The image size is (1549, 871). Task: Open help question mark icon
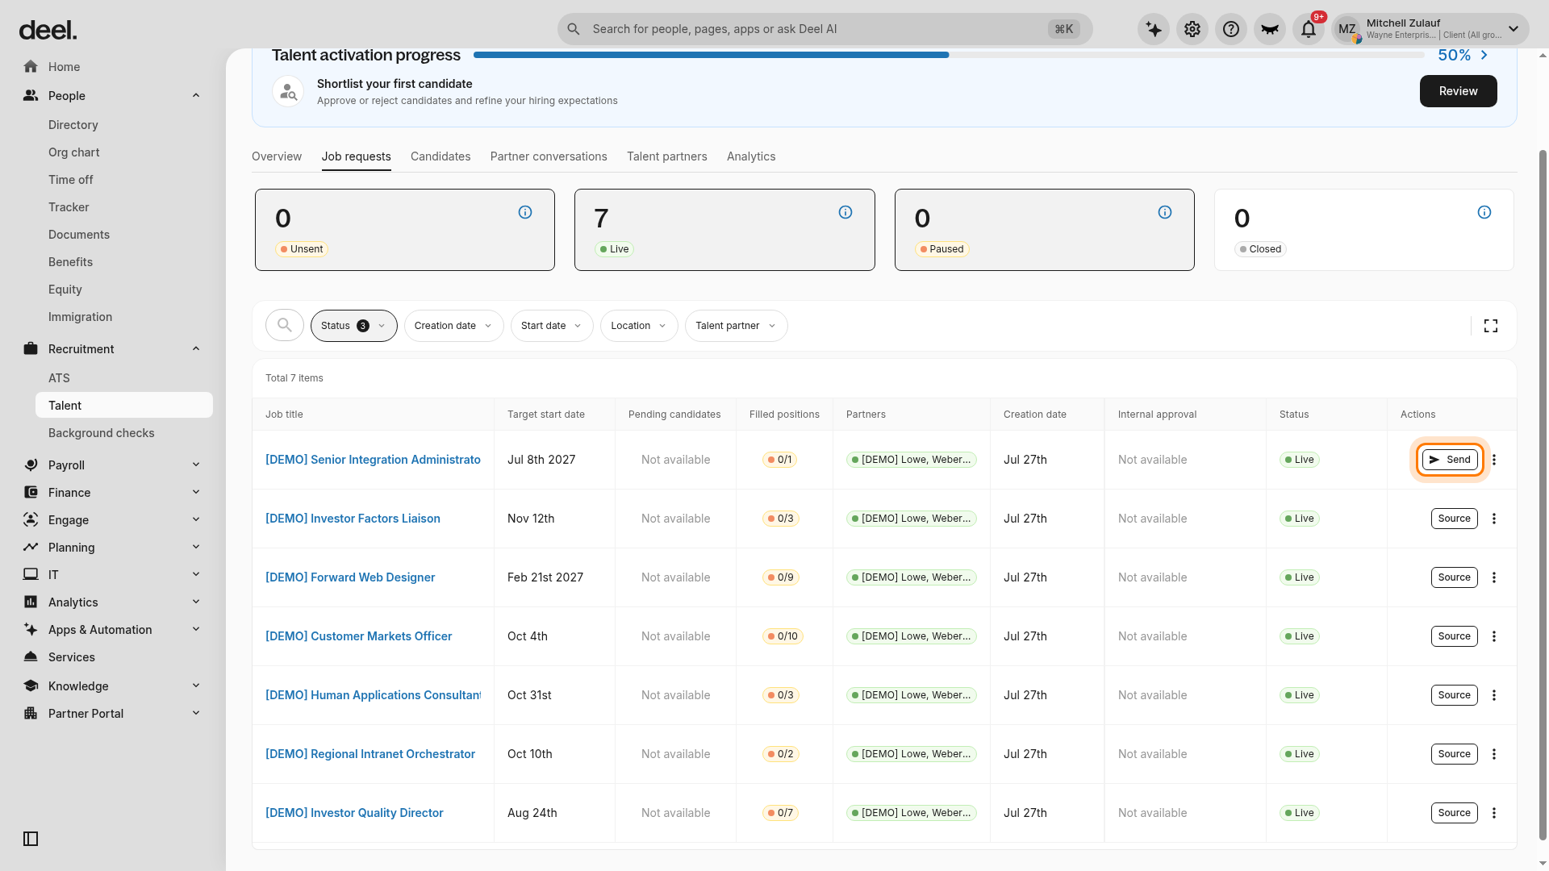click(x=1231, y=29)
